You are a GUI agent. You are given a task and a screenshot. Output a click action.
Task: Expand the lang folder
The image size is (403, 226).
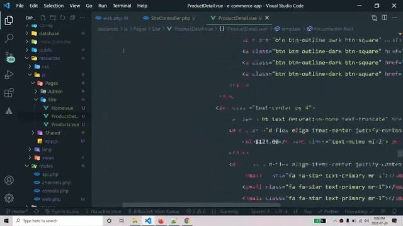point(47,149)
